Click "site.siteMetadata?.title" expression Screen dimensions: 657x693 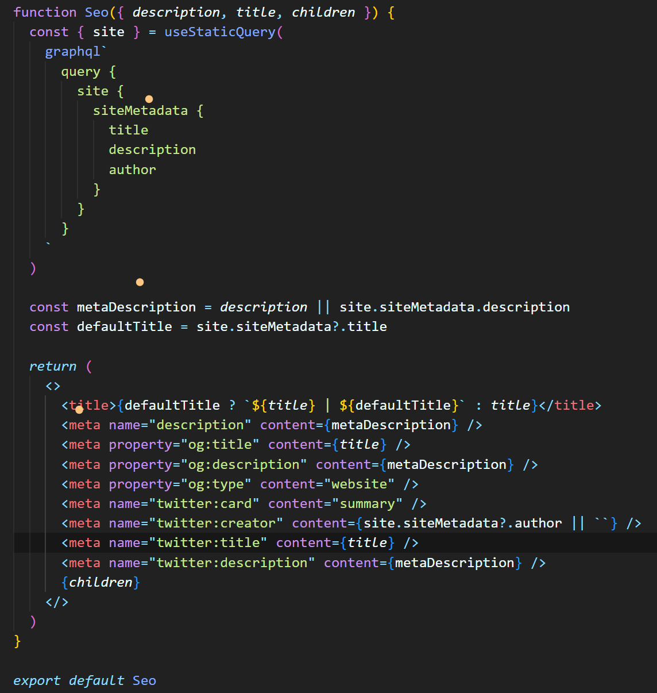tap(292, 326)
